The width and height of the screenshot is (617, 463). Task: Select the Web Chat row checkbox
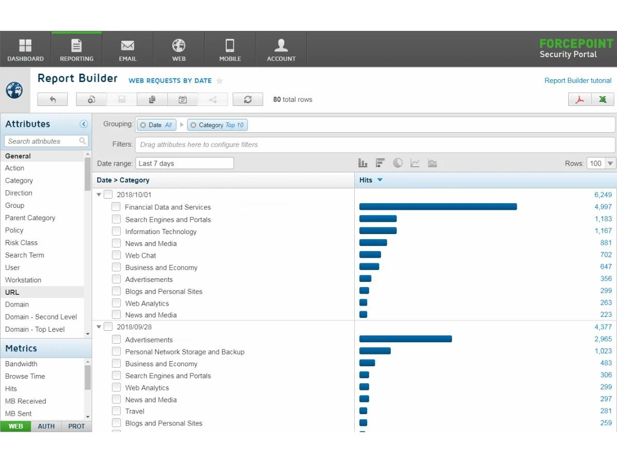coord(116,255)
